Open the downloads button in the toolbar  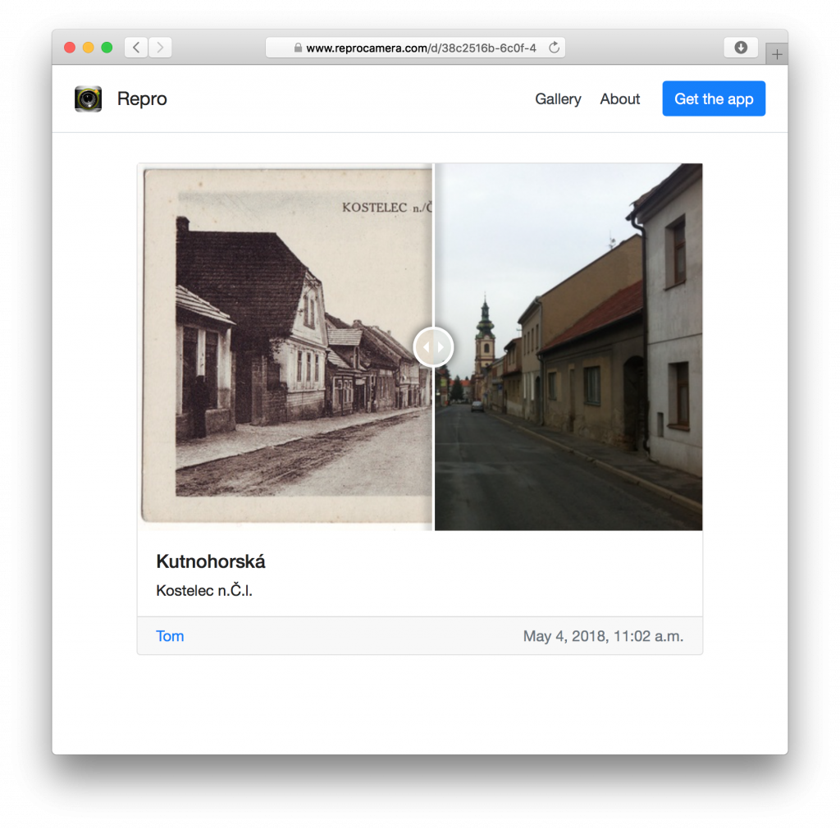click(741, 48)
